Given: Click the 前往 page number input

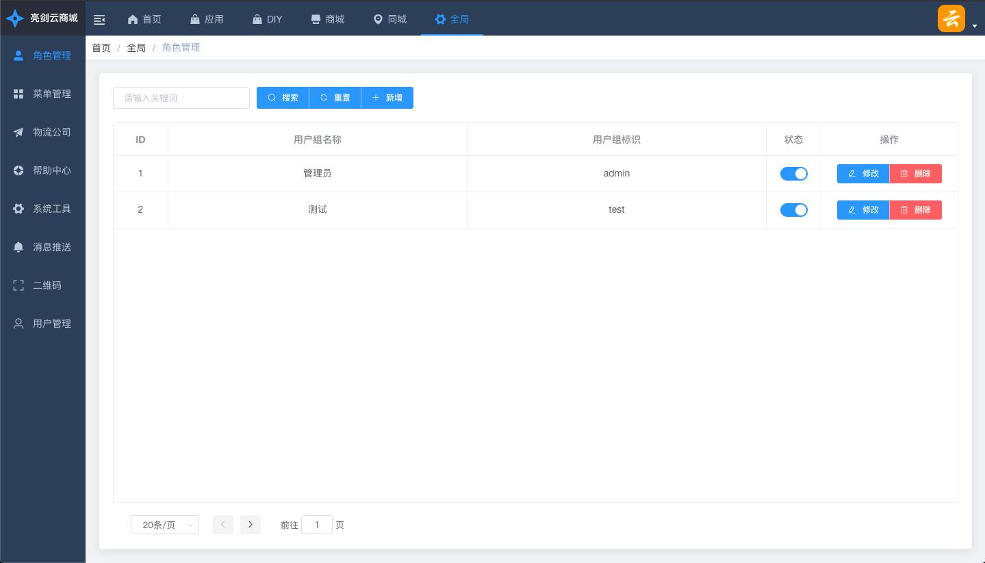Looking at the screenshot, I should tap(317, 525).
